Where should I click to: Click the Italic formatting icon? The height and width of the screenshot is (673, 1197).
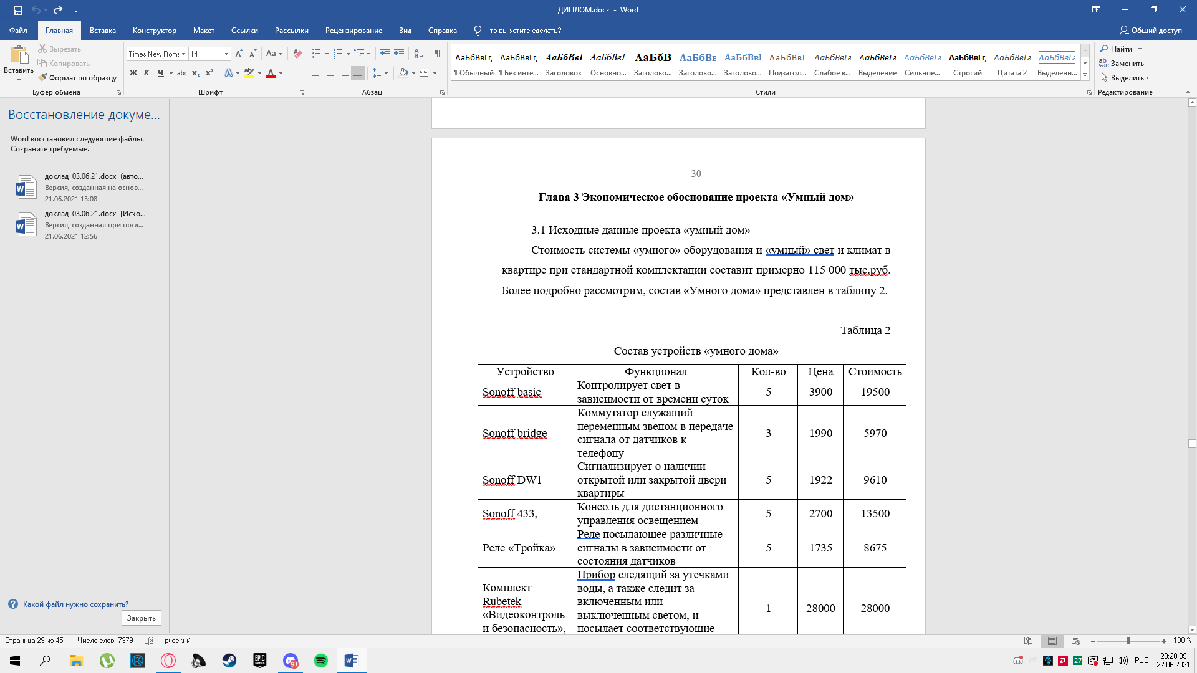147,74
